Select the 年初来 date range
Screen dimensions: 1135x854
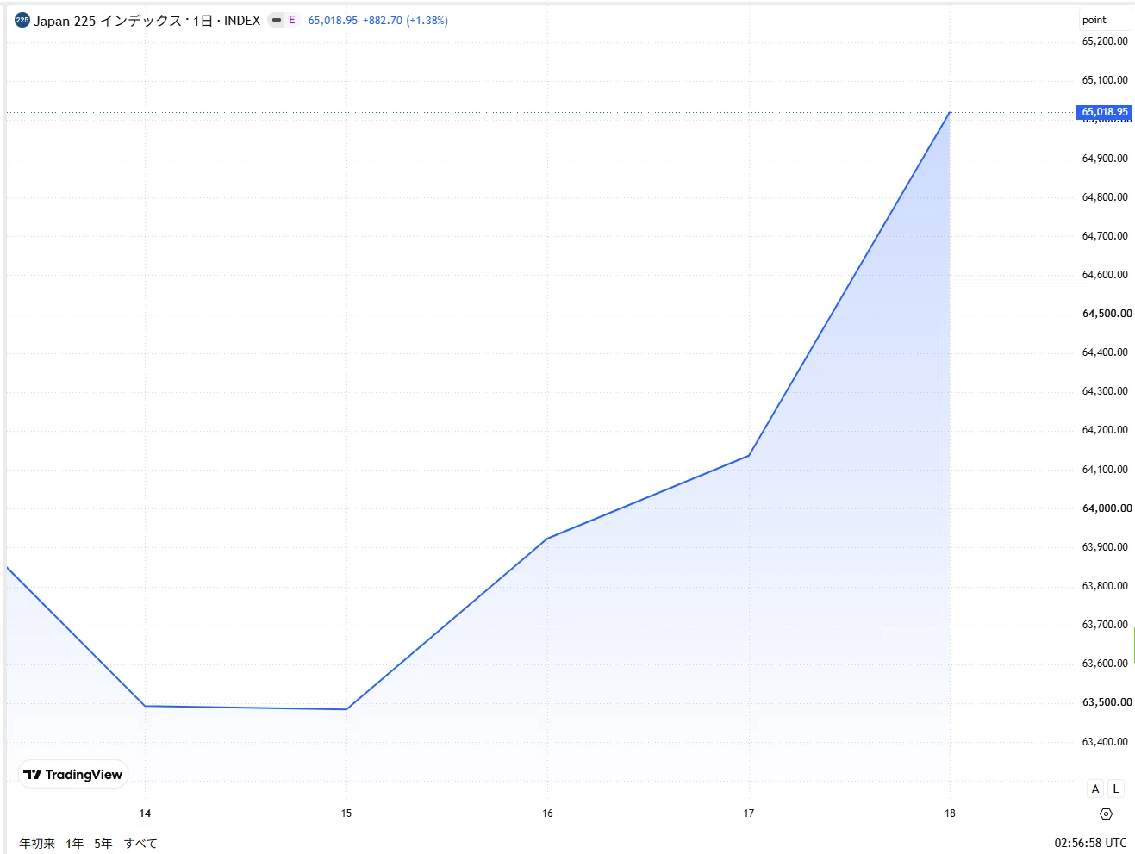pyautogui.click(x=37, y=844)
